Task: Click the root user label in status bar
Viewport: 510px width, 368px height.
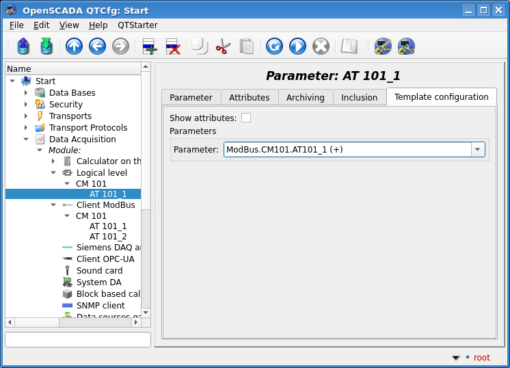Action: (x=481, y=358)
